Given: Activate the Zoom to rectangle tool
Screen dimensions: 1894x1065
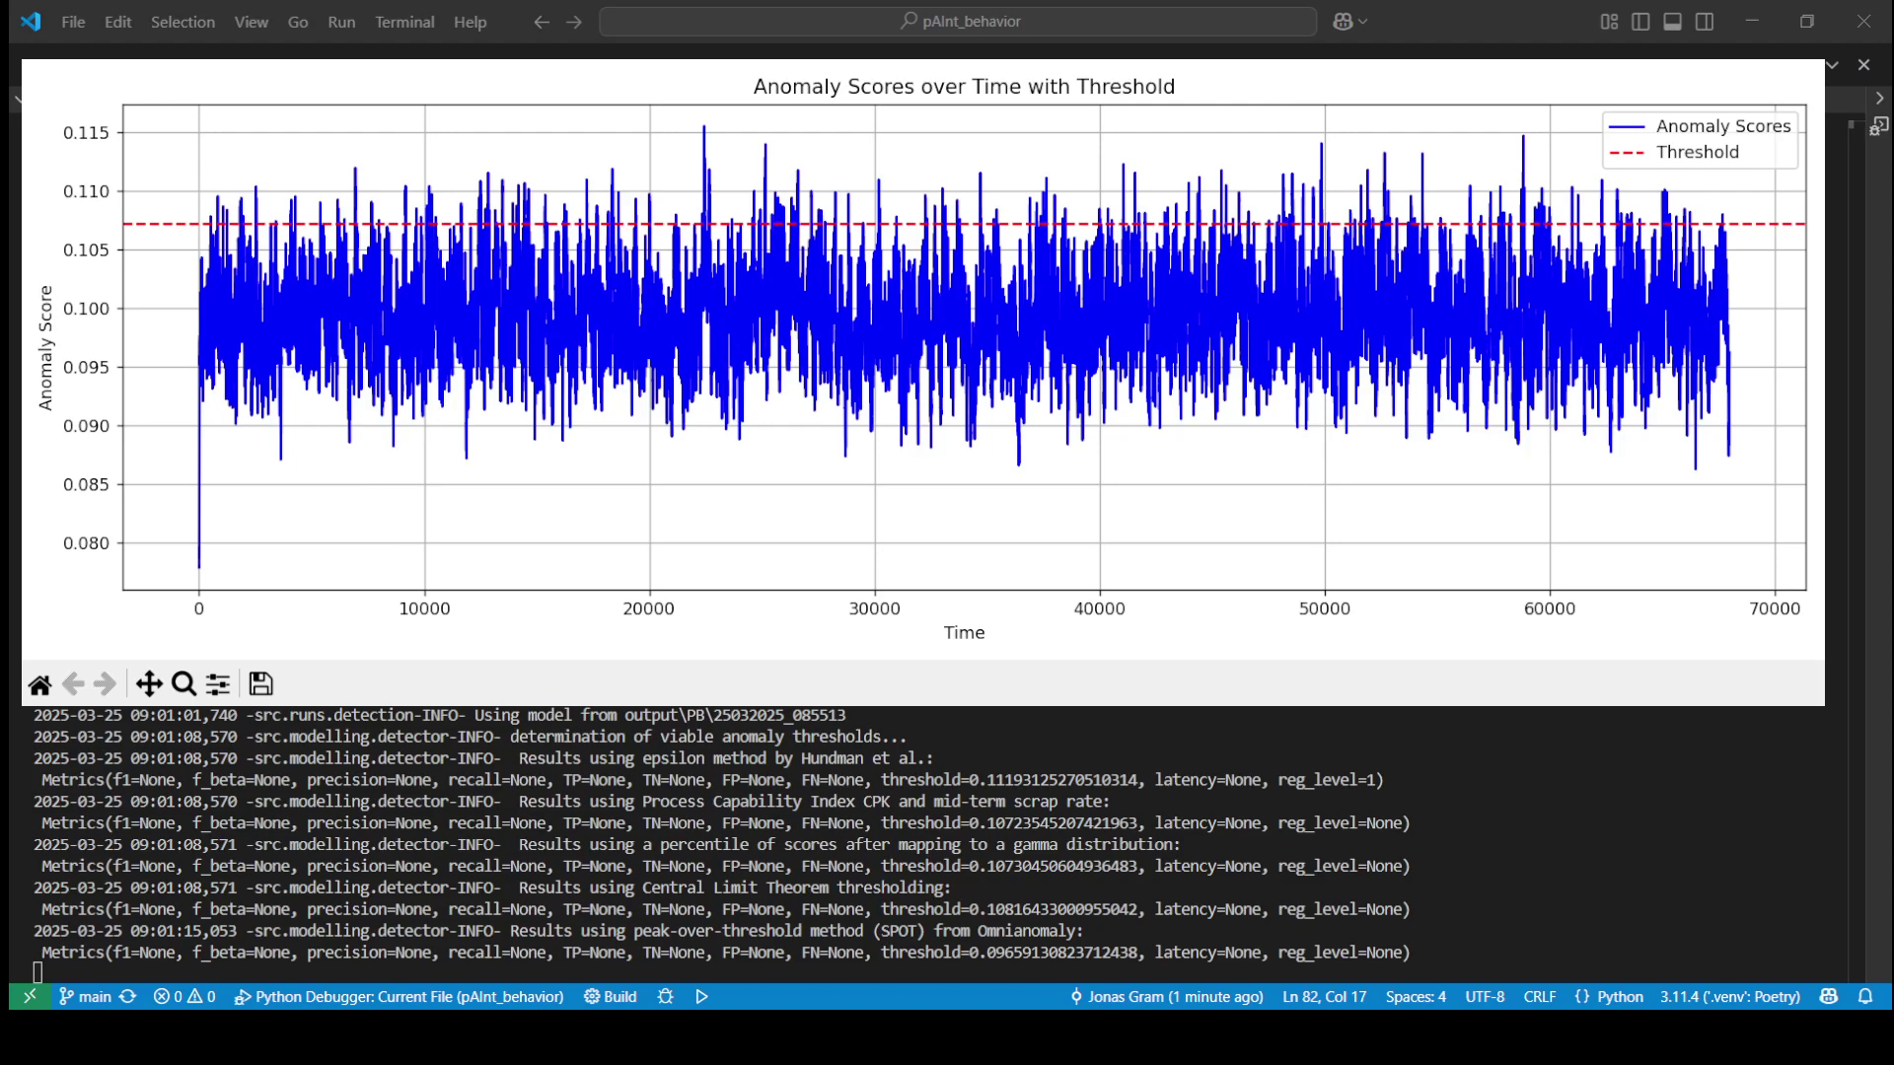Looking at the screenshot, I should [x=183, y=684].
